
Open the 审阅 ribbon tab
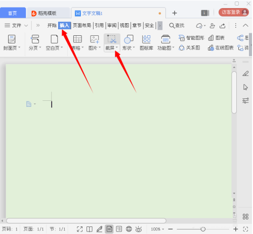point(112,26)
